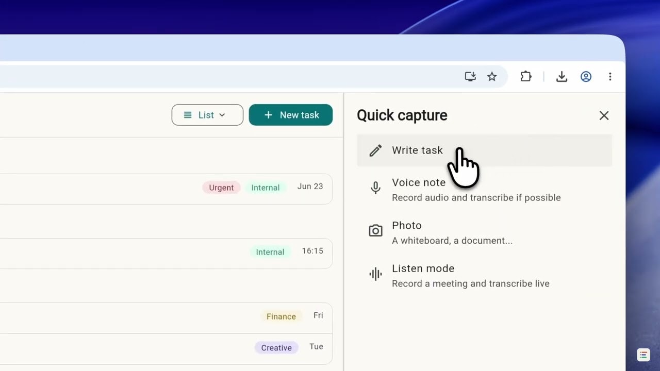
Task: Choose the Photo capture option
Action: [484, 232]
